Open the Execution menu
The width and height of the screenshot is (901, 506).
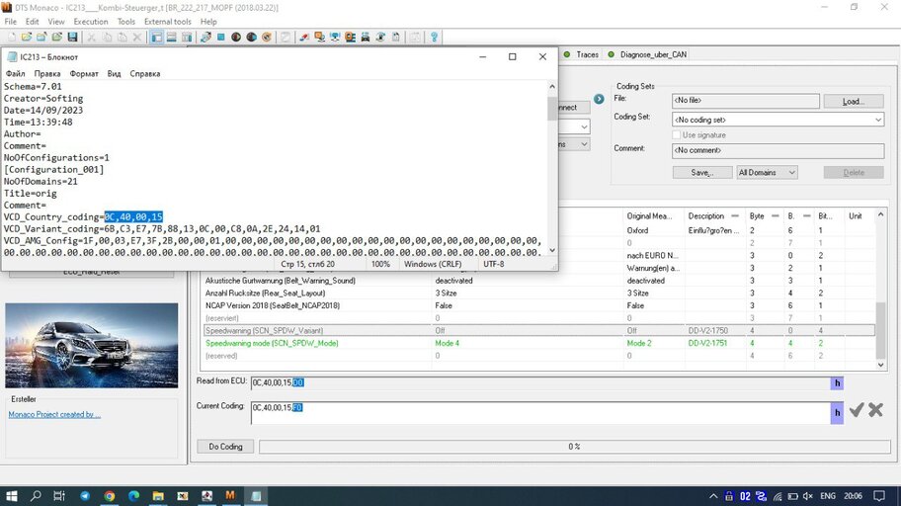[x=90, y=22]
